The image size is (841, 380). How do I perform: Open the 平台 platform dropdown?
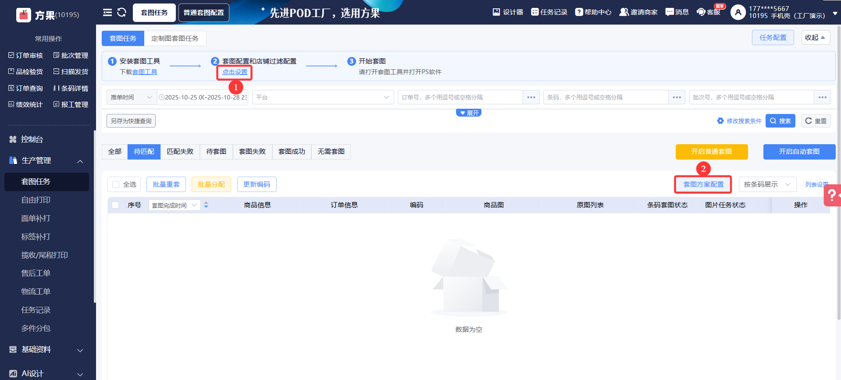(x=322, y=97)
